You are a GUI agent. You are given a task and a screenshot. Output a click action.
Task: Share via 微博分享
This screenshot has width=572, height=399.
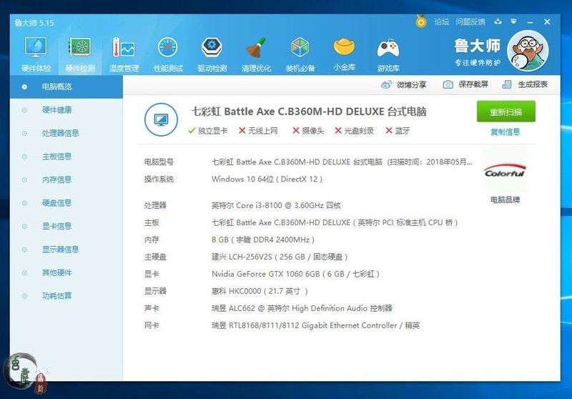[x=404, y=84]
